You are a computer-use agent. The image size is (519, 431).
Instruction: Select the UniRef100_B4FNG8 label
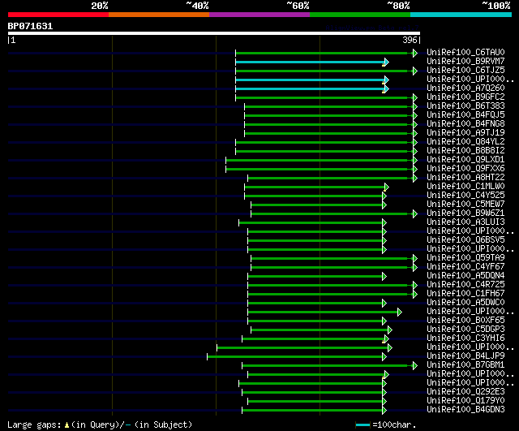click(x=465, y=124)
